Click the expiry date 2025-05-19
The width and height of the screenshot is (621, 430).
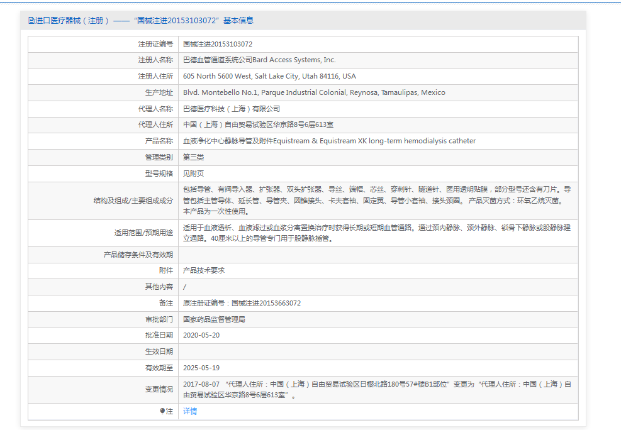tap(201, 368)
